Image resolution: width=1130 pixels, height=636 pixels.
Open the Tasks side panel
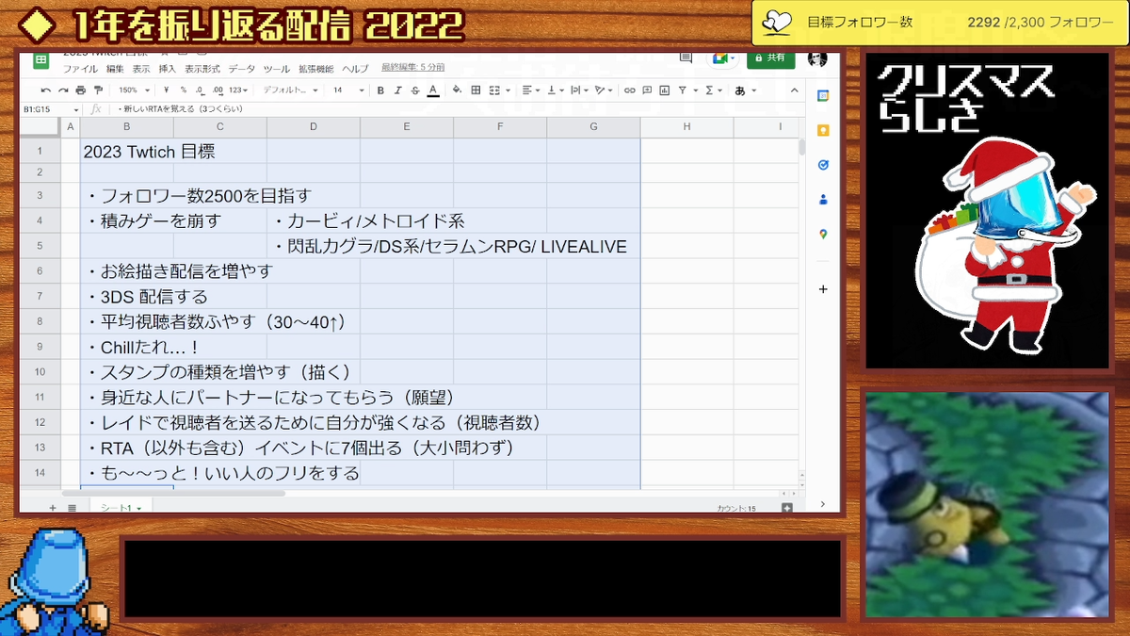click(x=822, y=165)
